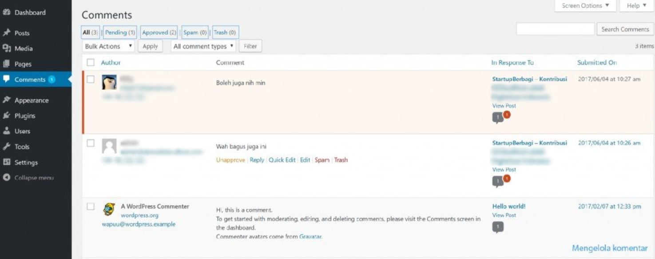Viewport: 655px width, 259px height.
Task: Click the Posts pin icon
Action: pyautogui.click(x=7, y=33)
